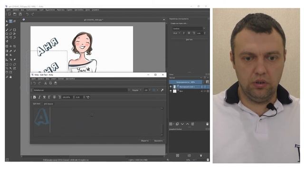Align text center in Edit Text
The image size is (304, 171).
pos(55,97)
